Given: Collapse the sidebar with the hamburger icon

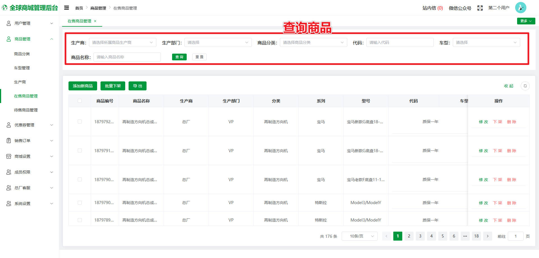Looking at the screenshot, I should point(67,8).
